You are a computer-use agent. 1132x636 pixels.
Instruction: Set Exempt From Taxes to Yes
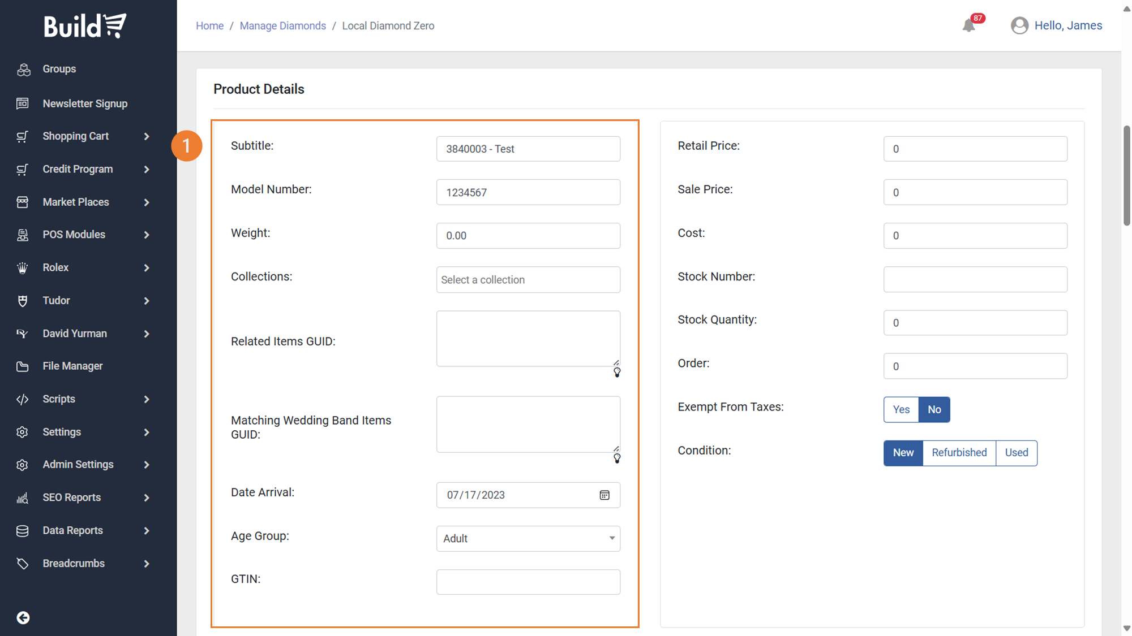(x=901, y=409)
